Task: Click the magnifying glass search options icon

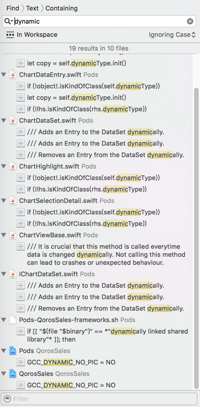Action: point(8,21)
